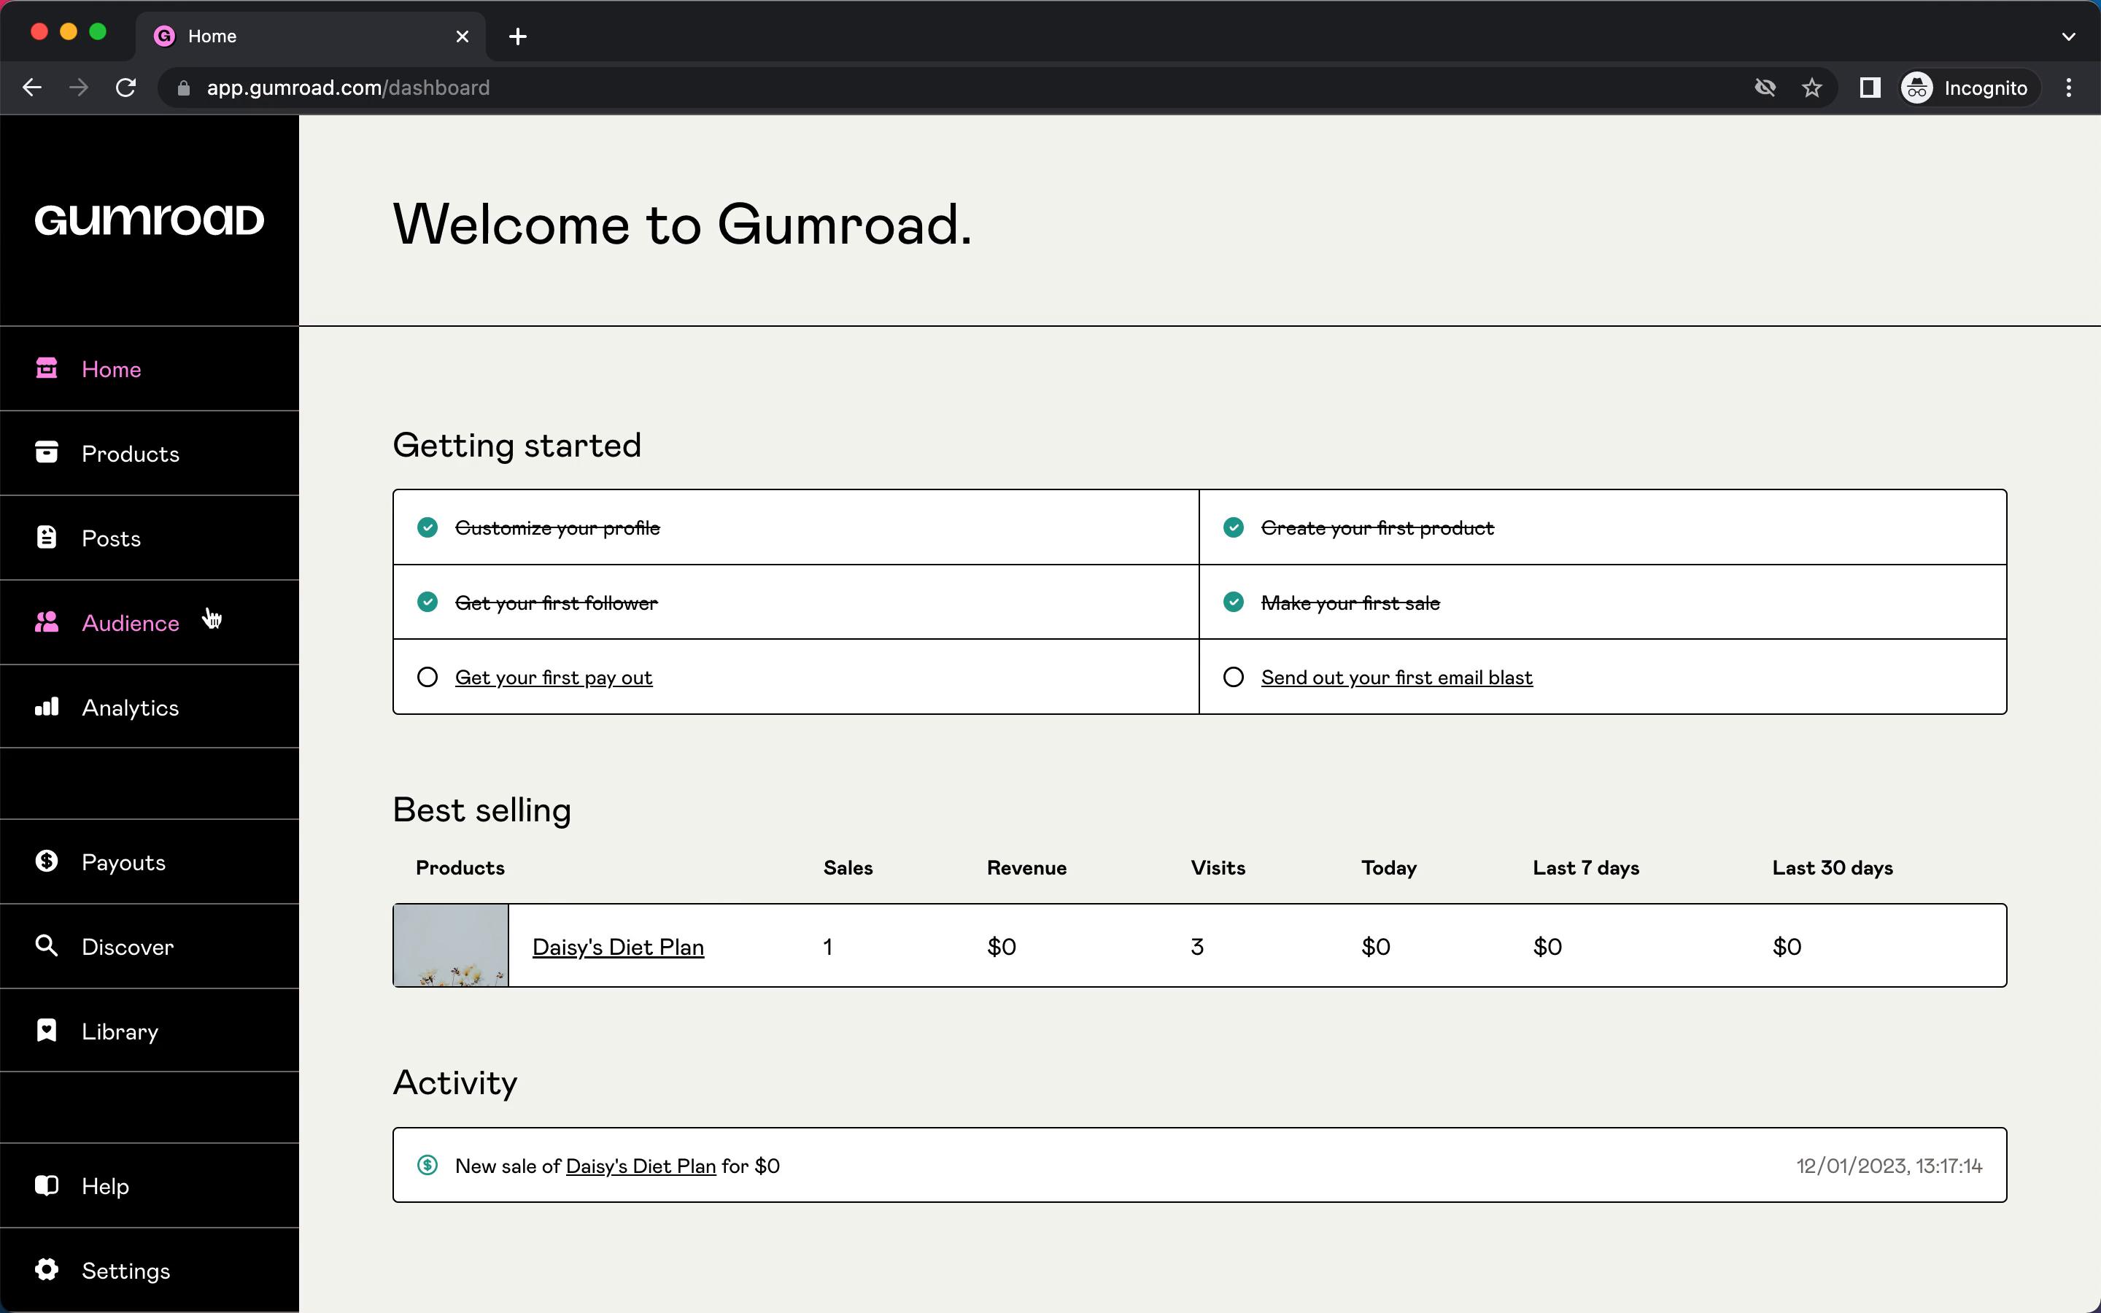This screenshot has height=1313, width=2101.
Task: Click the Daisy's Diet Plan thumbnail image
Action: pyautogui.click(x=451, y=945)
